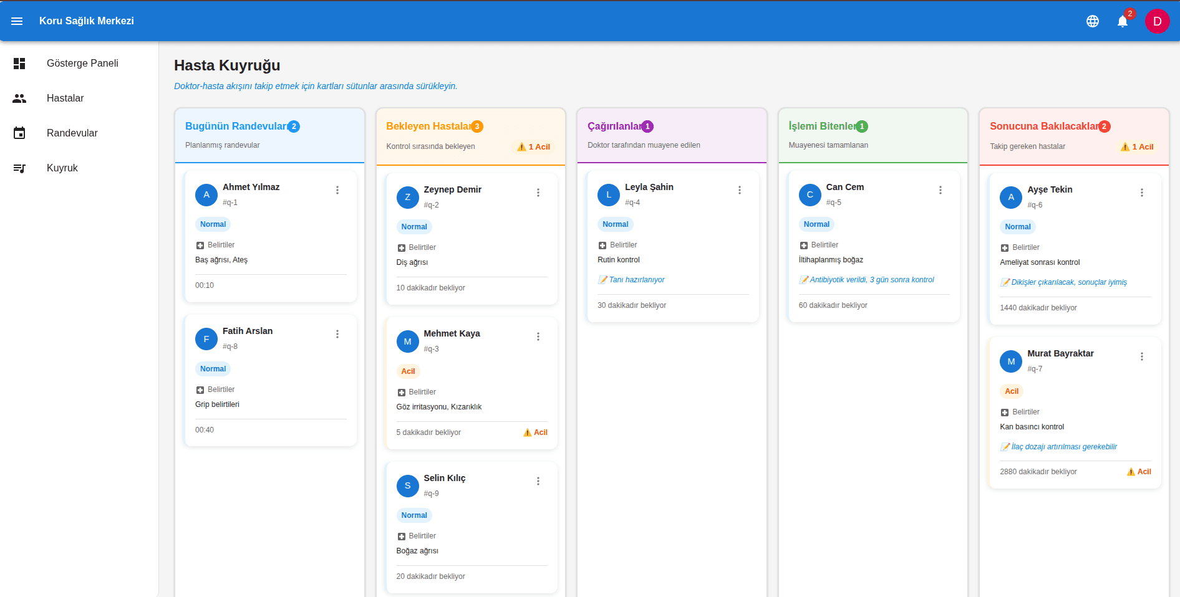Click the Acil priority chip on Mehmet Kaya
This screenshot has height=597, width=1180.
tap(408, 371)
